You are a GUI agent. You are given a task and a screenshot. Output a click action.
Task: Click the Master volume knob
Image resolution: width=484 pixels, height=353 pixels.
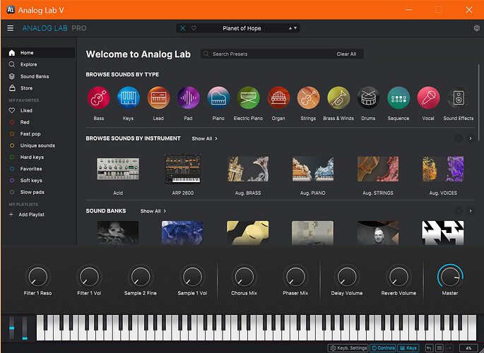coord(450,277)
